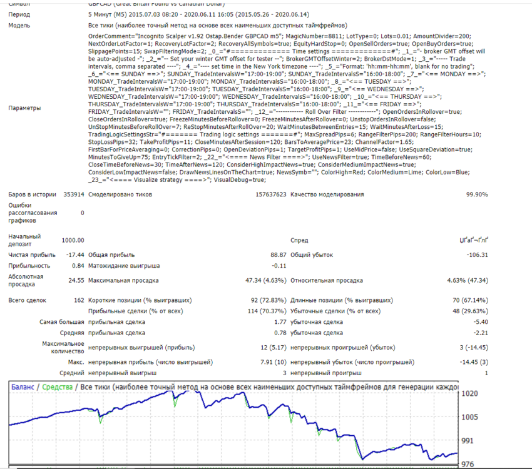Select the profit factor value 0.84
Viewport: 532px width, 469px height.
[78, 266]
